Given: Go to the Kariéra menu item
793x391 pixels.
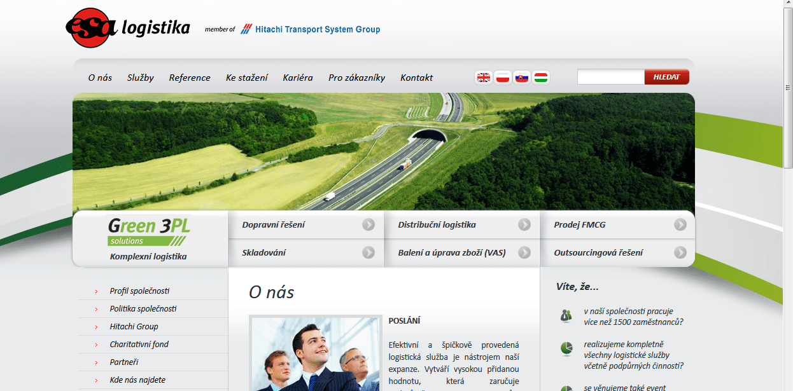Looking at the screenshot, I should click(x=298, y=78).
